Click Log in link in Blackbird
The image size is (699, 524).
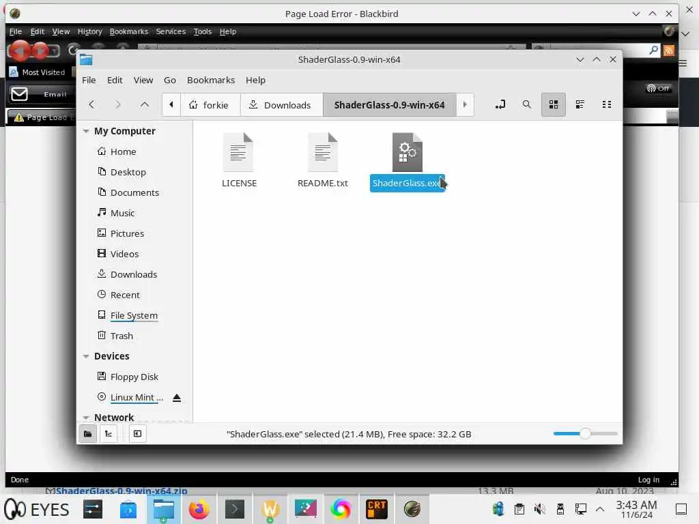pos(648,480)
